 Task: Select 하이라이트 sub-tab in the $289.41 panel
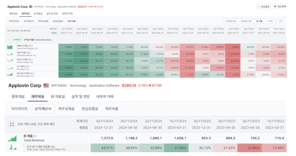point(14,21)
